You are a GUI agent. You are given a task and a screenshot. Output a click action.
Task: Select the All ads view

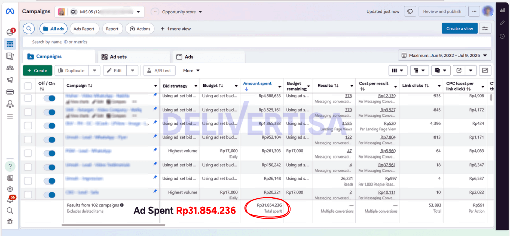(x=54, y=29)
